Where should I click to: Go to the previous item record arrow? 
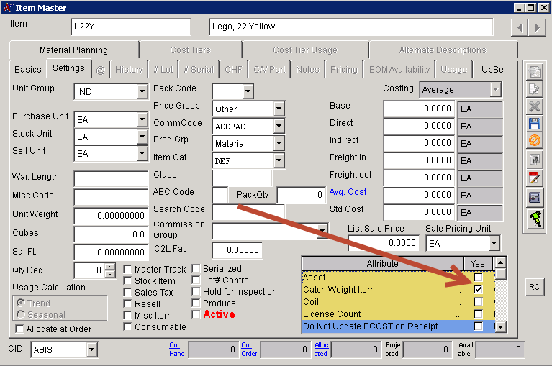520,27
